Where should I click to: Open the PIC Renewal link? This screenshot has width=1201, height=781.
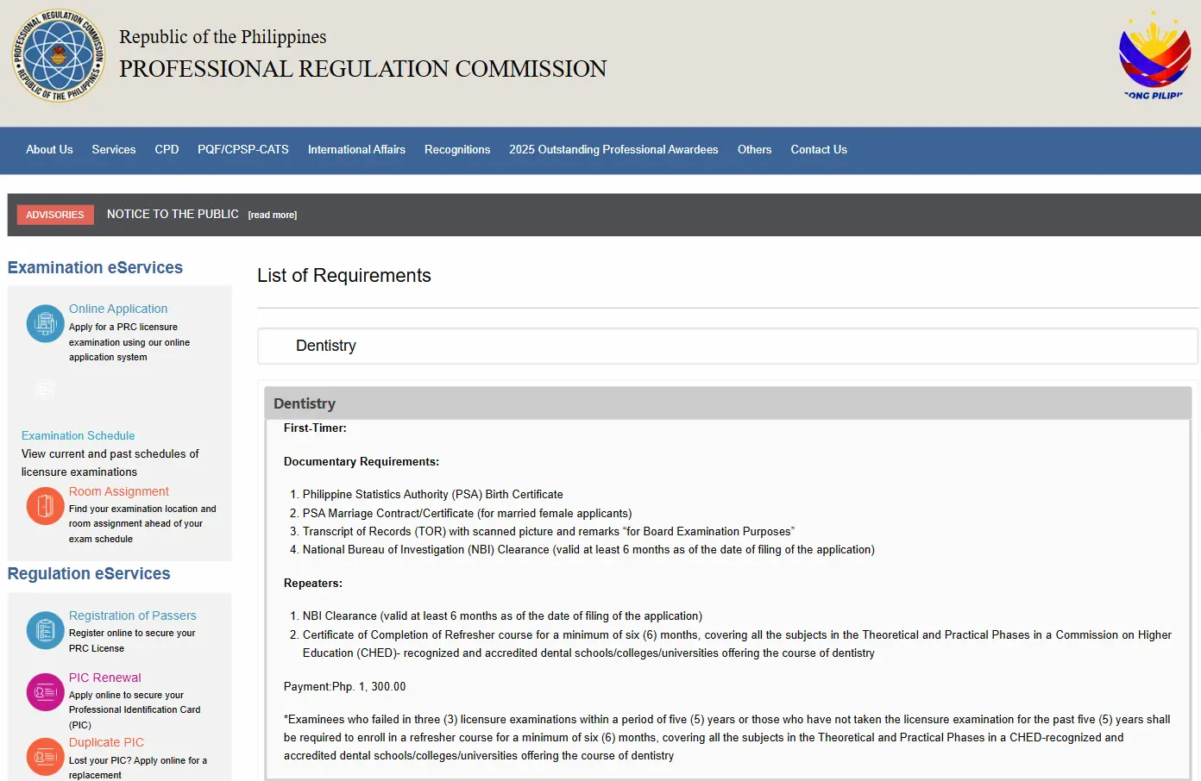(x=105, y=678)
